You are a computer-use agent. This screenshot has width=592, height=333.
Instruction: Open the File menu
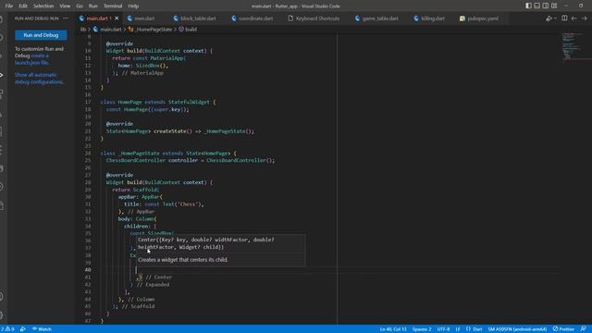[8, 6]
